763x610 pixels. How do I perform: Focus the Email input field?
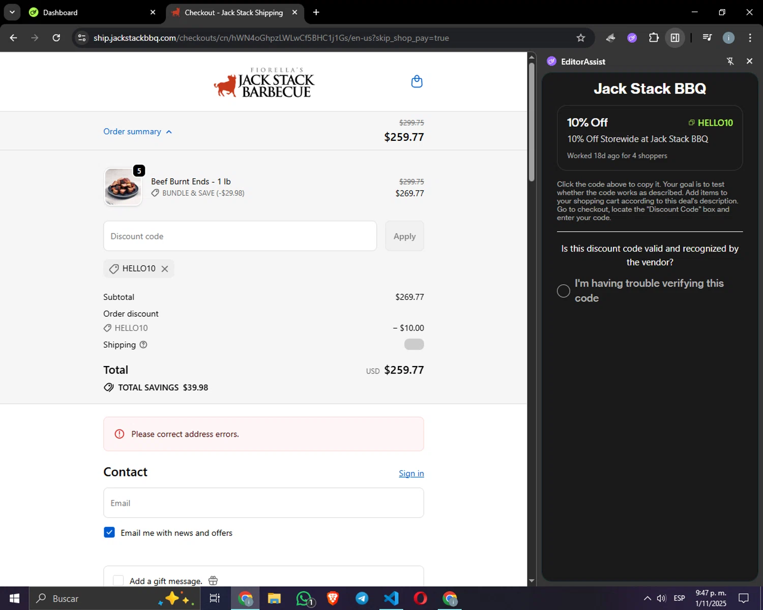(x=263, y=503)
